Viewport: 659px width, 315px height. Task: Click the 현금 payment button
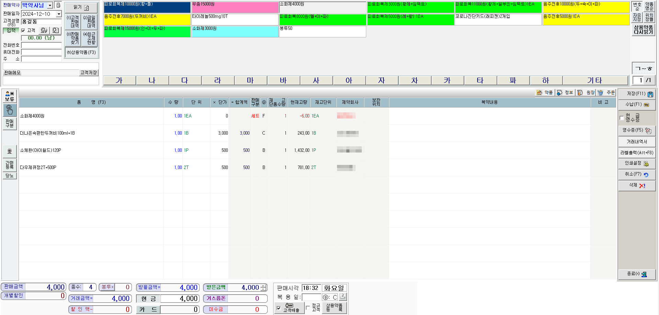click(x=148, y=299)
